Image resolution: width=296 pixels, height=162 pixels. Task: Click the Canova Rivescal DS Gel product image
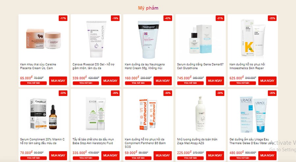click(96, 39)
